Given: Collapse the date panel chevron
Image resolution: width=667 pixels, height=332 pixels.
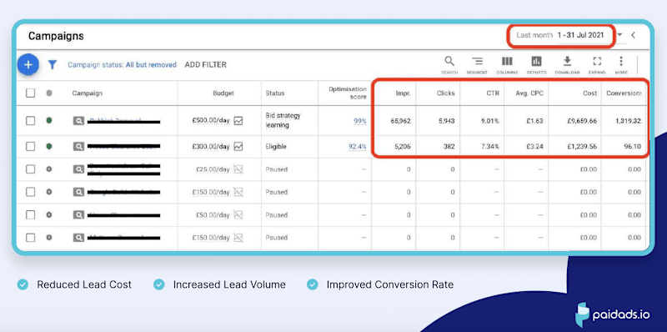Looking at the screenshot, I should point(633,35).
